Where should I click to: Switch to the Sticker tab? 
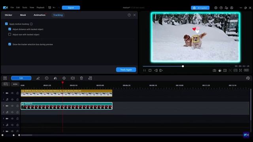coord(8,15)
